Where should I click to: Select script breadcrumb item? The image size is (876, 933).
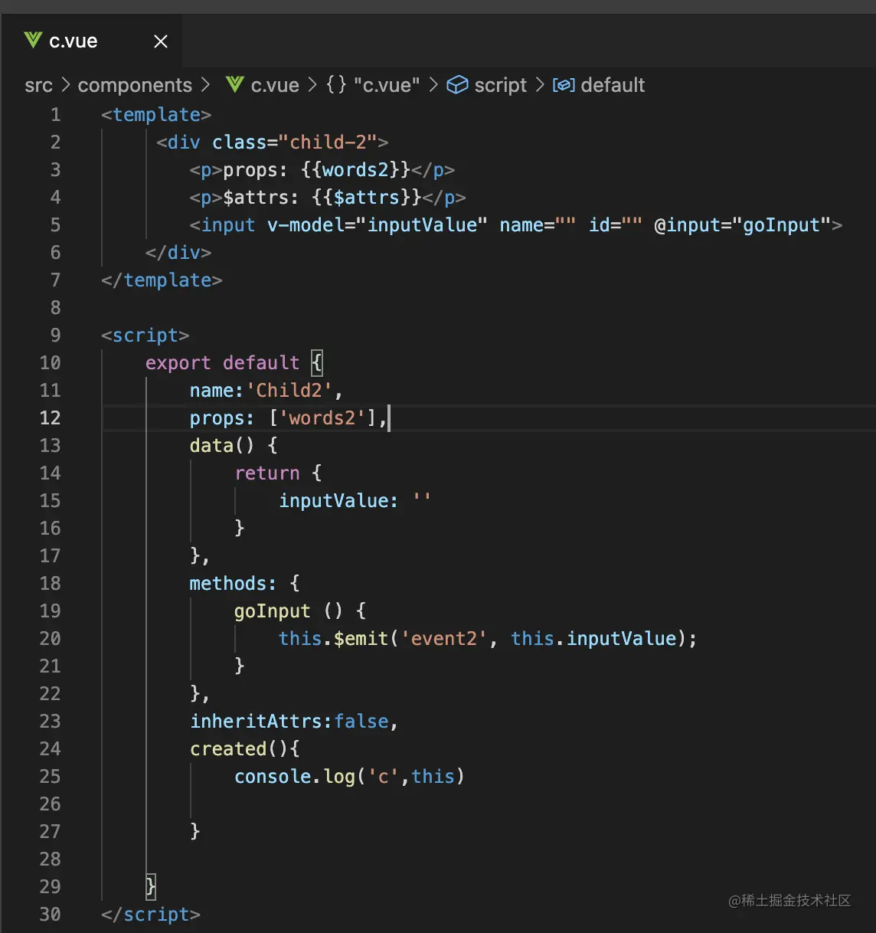click(501, 85)
